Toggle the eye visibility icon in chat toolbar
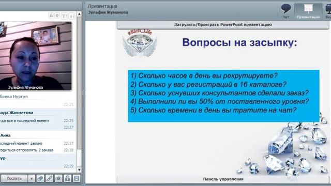This screenshot has height=186, width=331. (x=58, y=178)
